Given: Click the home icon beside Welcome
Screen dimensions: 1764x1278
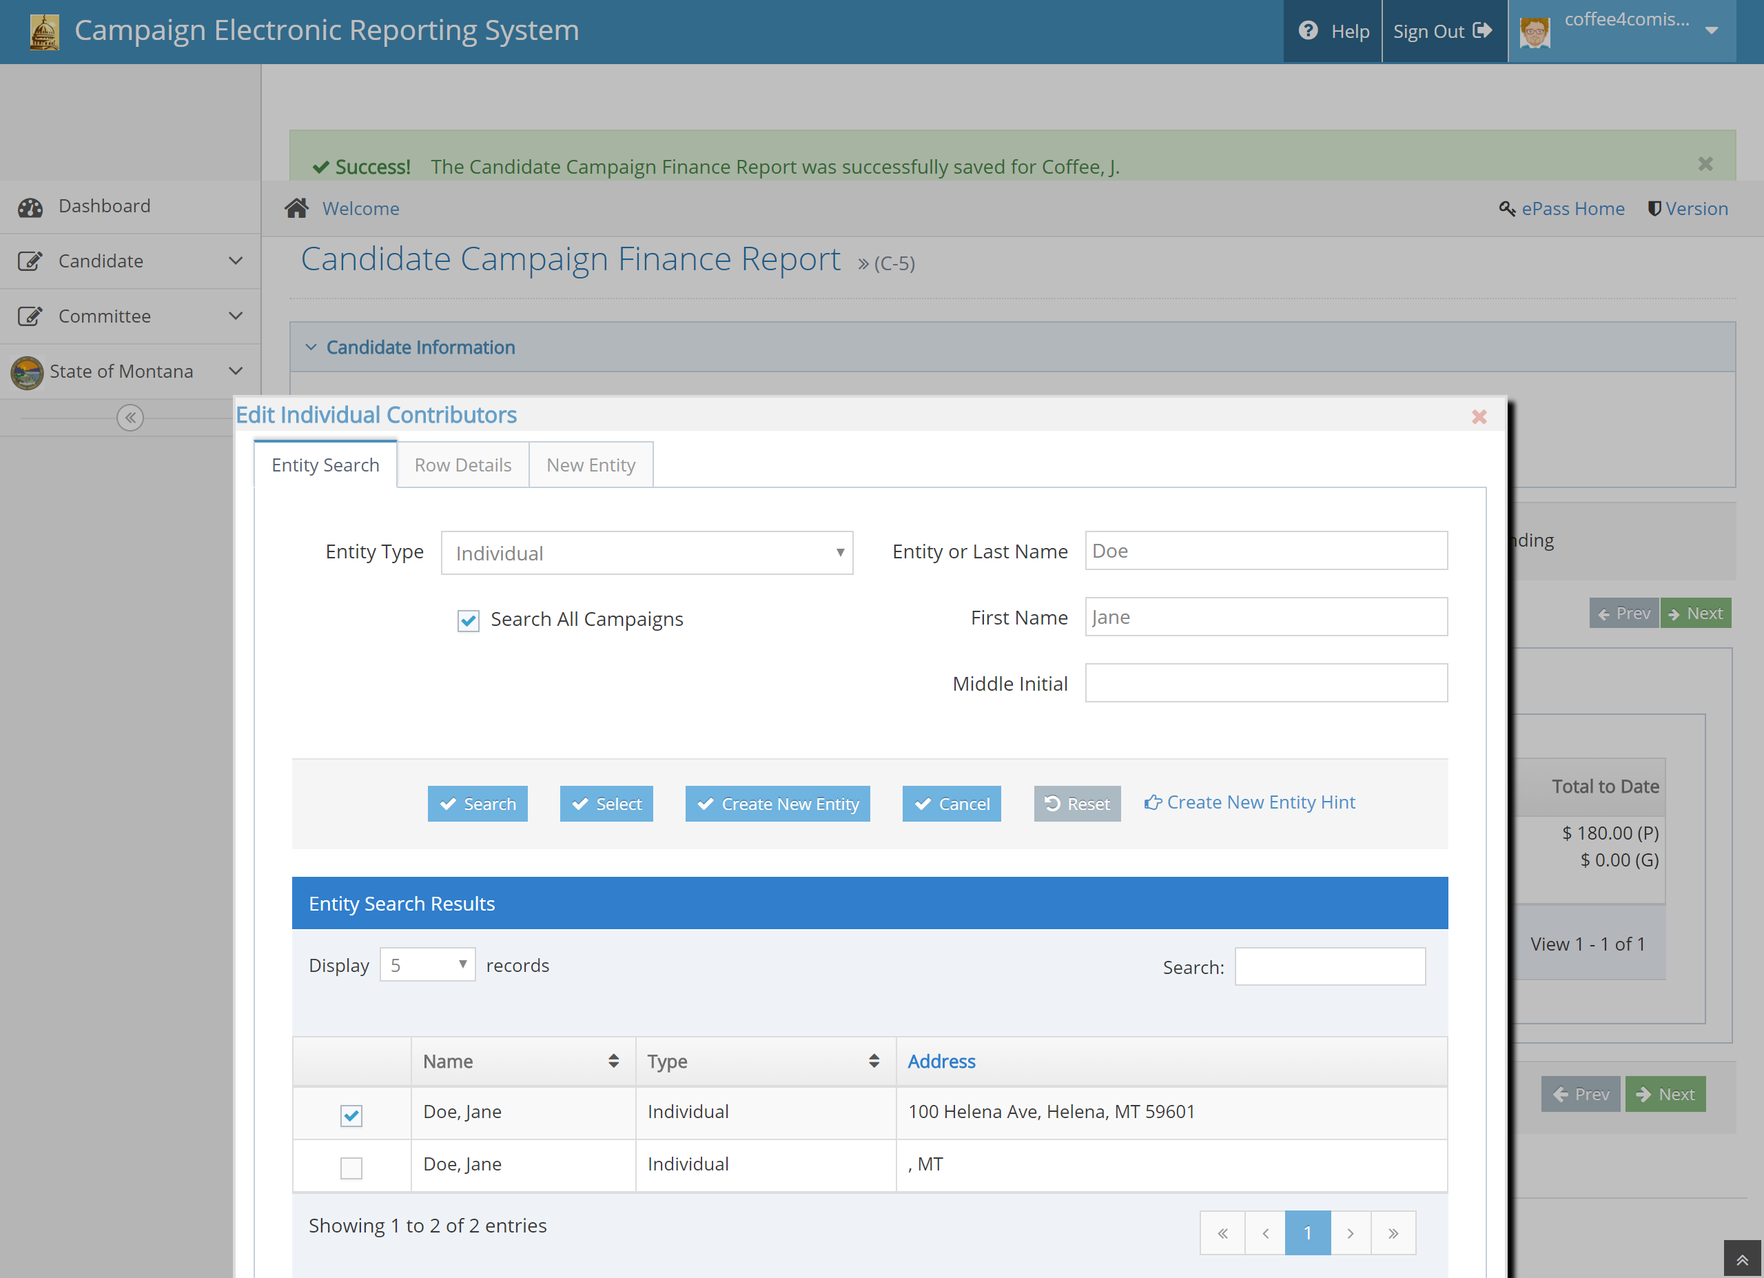Looking at the screenshot, I should 296,207.
